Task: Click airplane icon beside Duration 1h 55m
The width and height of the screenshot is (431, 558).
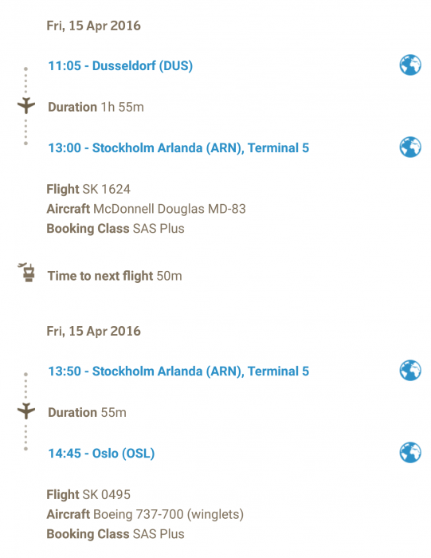Action: (x=26, y=105)
